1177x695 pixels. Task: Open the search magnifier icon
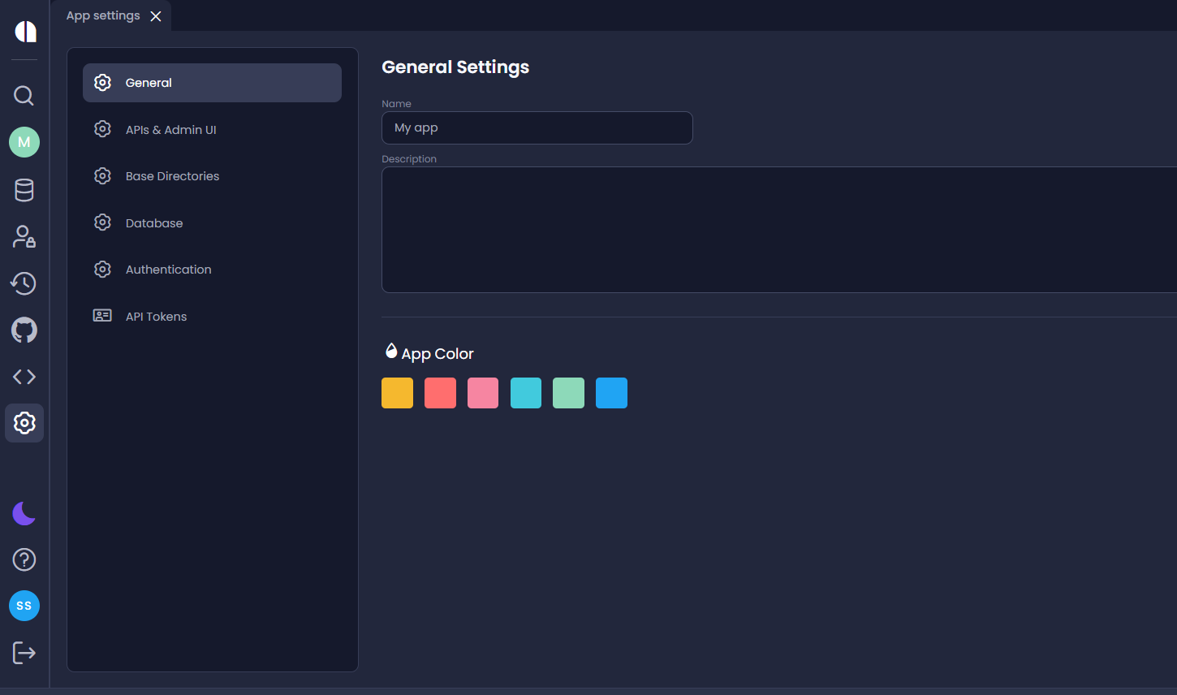(24, 96)
